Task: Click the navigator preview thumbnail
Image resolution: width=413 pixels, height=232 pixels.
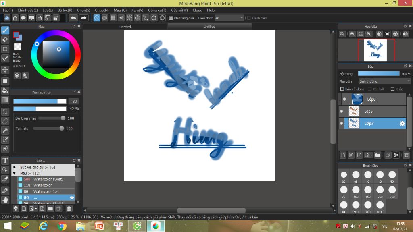Action: pos(375,50)
